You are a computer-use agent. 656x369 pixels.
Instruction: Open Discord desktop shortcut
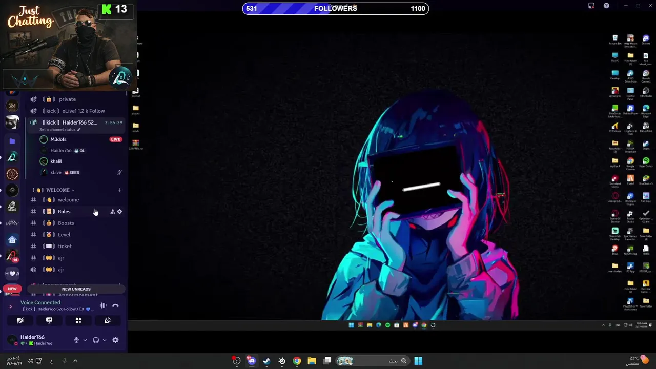[646, 40]
